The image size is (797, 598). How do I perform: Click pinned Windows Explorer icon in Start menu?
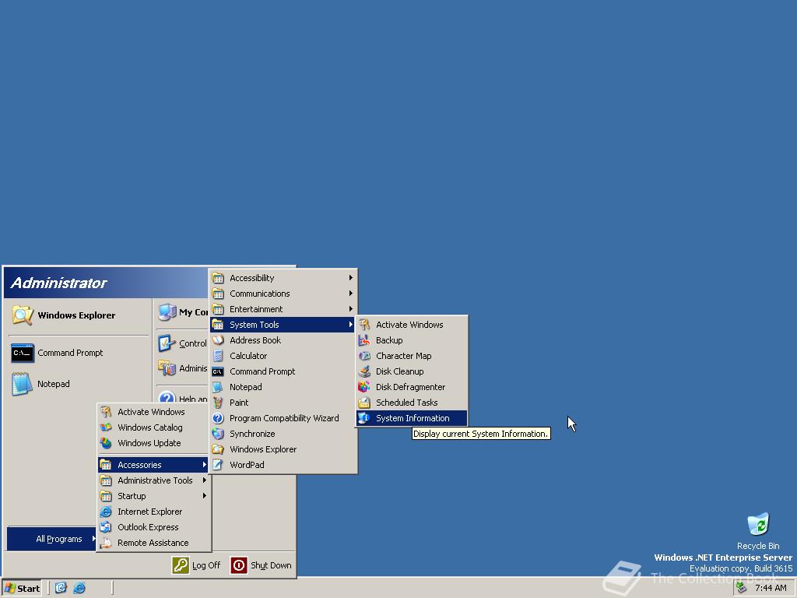tap(23, 315)
